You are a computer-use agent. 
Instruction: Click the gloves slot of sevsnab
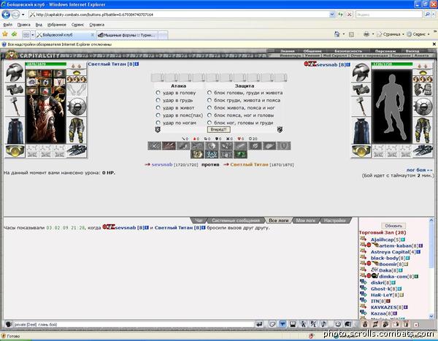[423, 89]
